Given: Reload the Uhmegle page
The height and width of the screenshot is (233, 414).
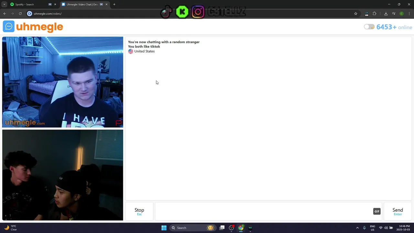Looking at the screenshot, I should [x=20, y=14].
